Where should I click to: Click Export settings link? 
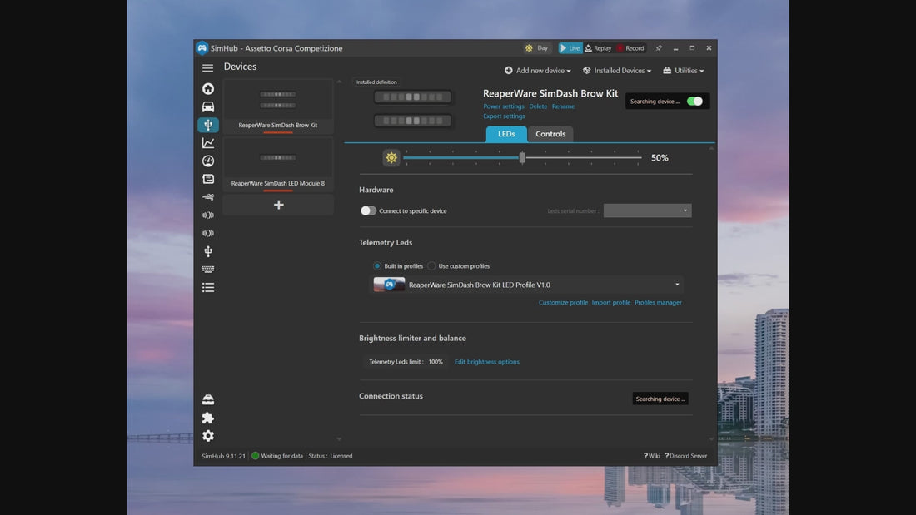(504, 116)
